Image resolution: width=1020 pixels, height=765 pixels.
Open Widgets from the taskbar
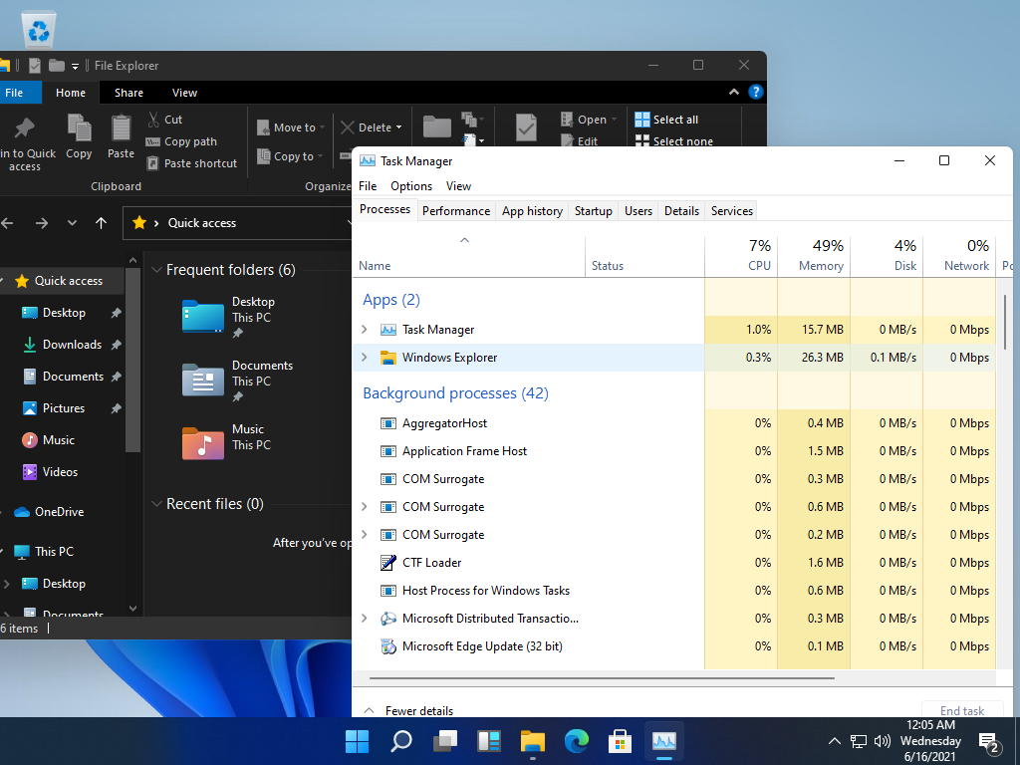coord(488,741)
